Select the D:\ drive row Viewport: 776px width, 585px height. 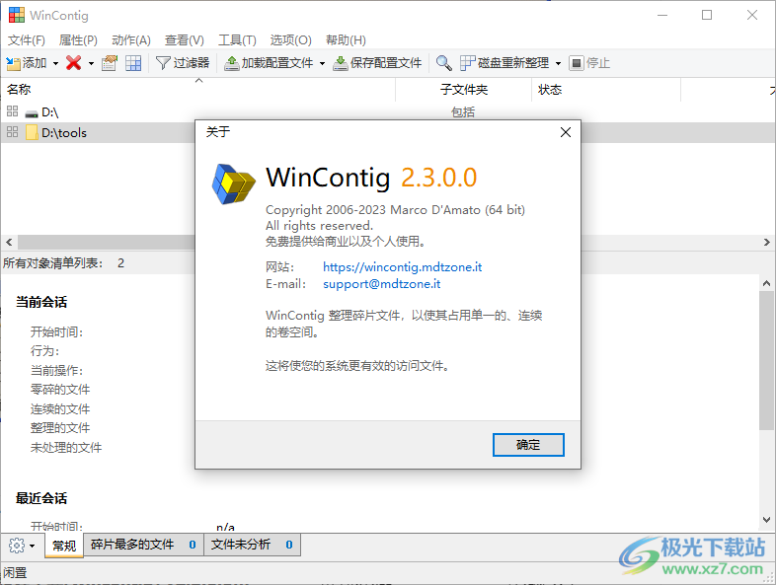388,112
